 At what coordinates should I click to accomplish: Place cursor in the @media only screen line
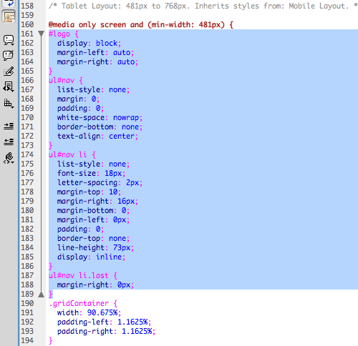(141, 25)
